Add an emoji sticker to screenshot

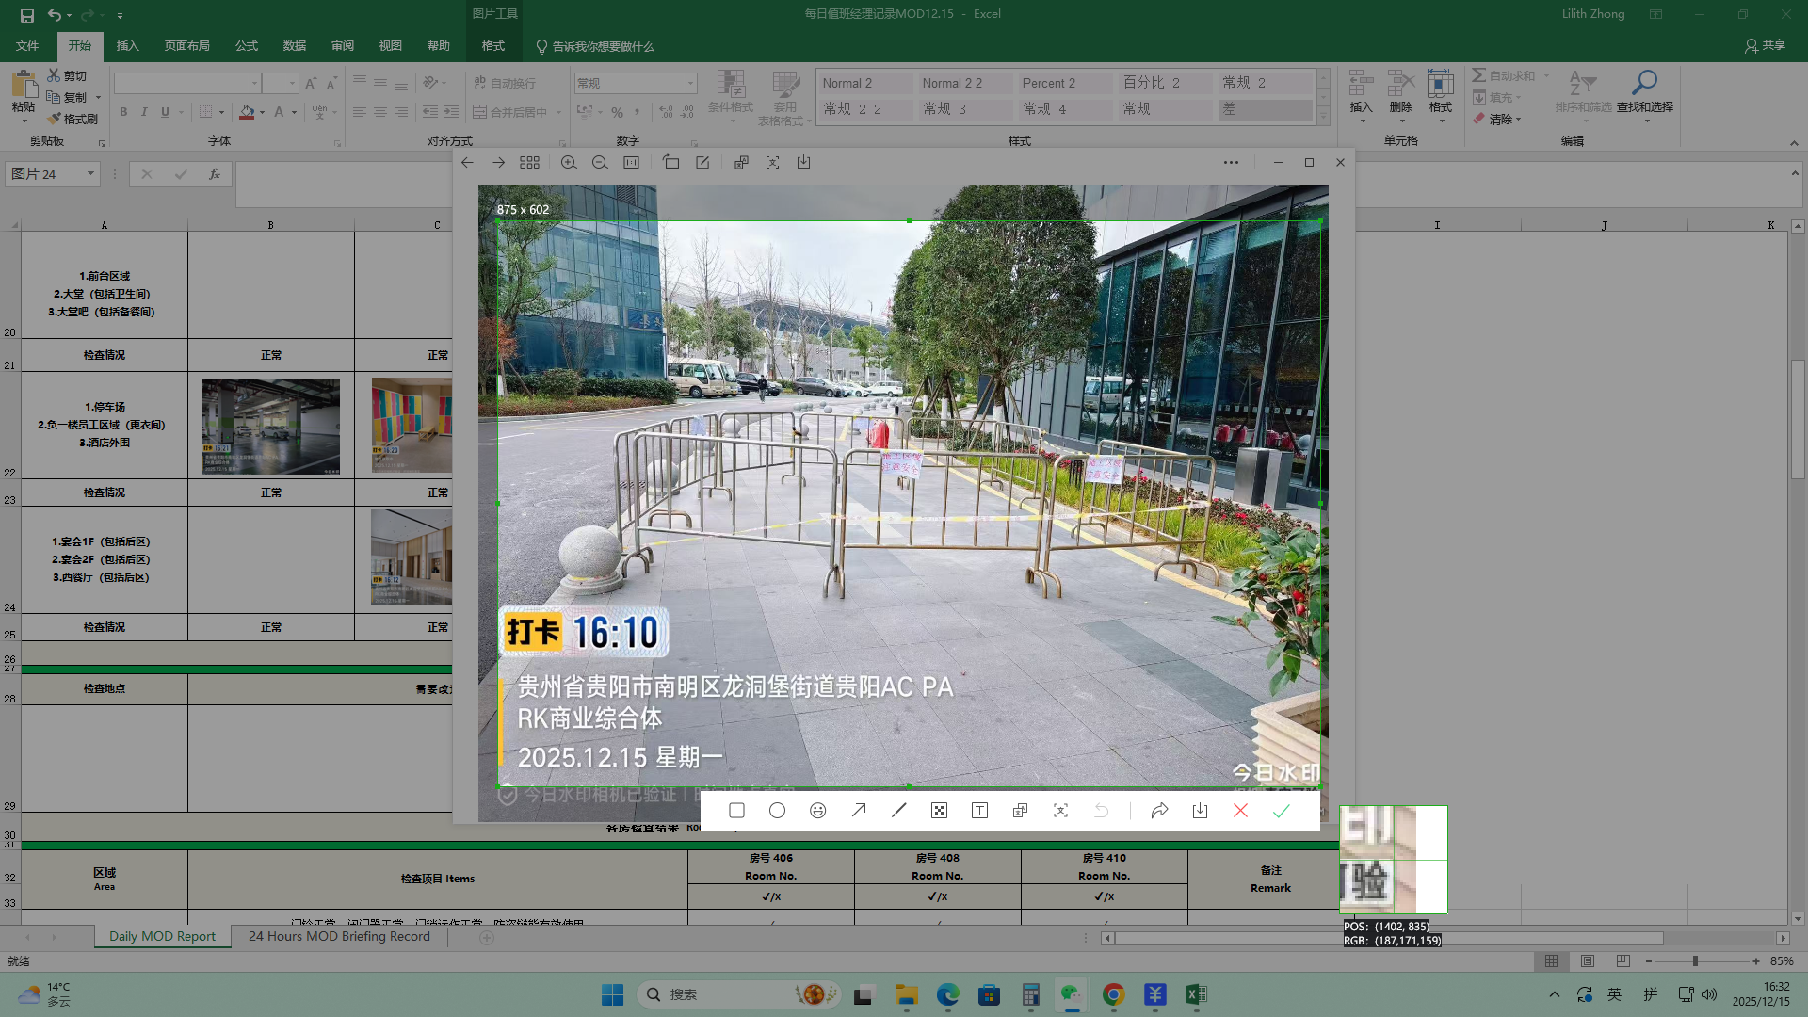[817, 811]
